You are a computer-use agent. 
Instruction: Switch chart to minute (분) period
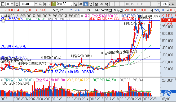pos(96,4)
